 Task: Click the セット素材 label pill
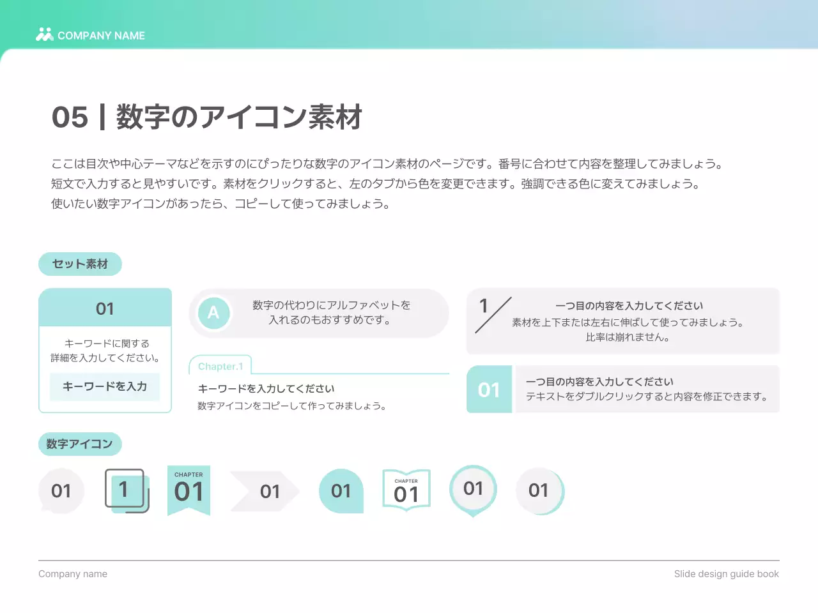point(80,264)
